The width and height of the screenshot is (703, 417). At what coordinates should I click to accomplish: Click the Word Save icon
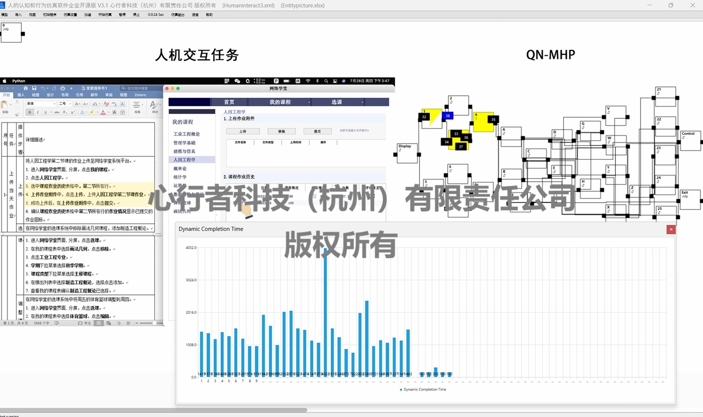coord(34,88)
